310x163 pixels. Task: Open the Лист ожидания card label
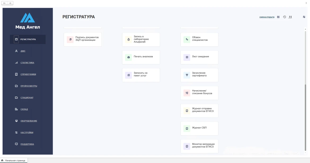point(200,56)
